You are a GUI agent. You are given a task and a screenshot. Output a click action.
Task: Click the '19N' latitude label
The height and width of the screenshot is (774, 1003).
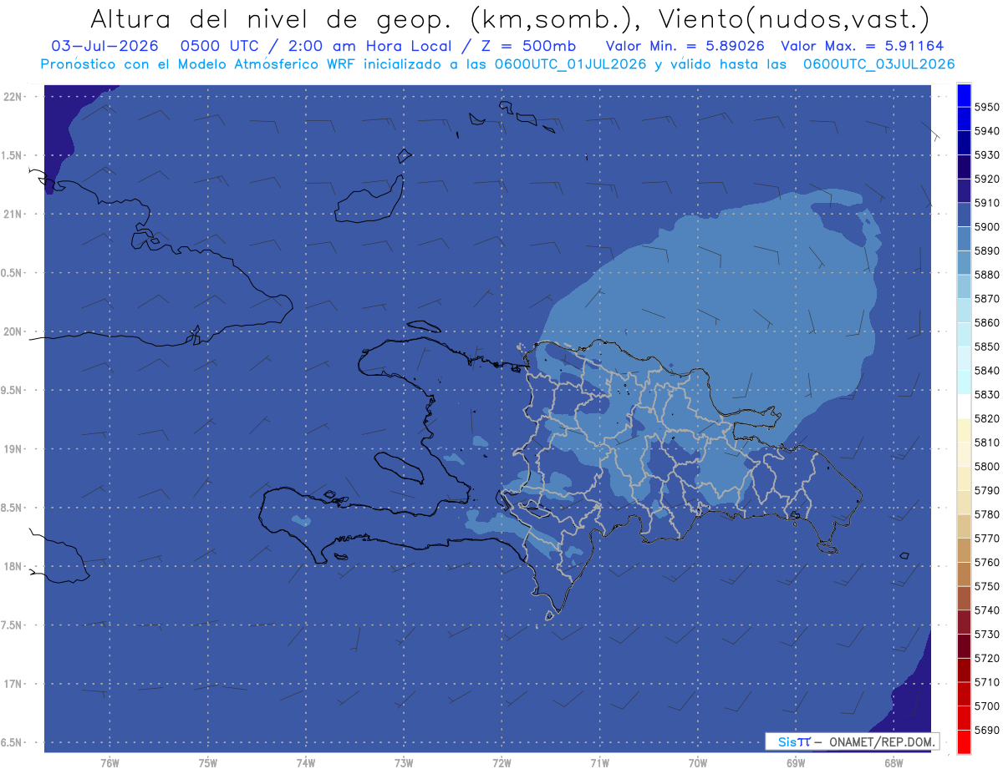tap(13, 448)
